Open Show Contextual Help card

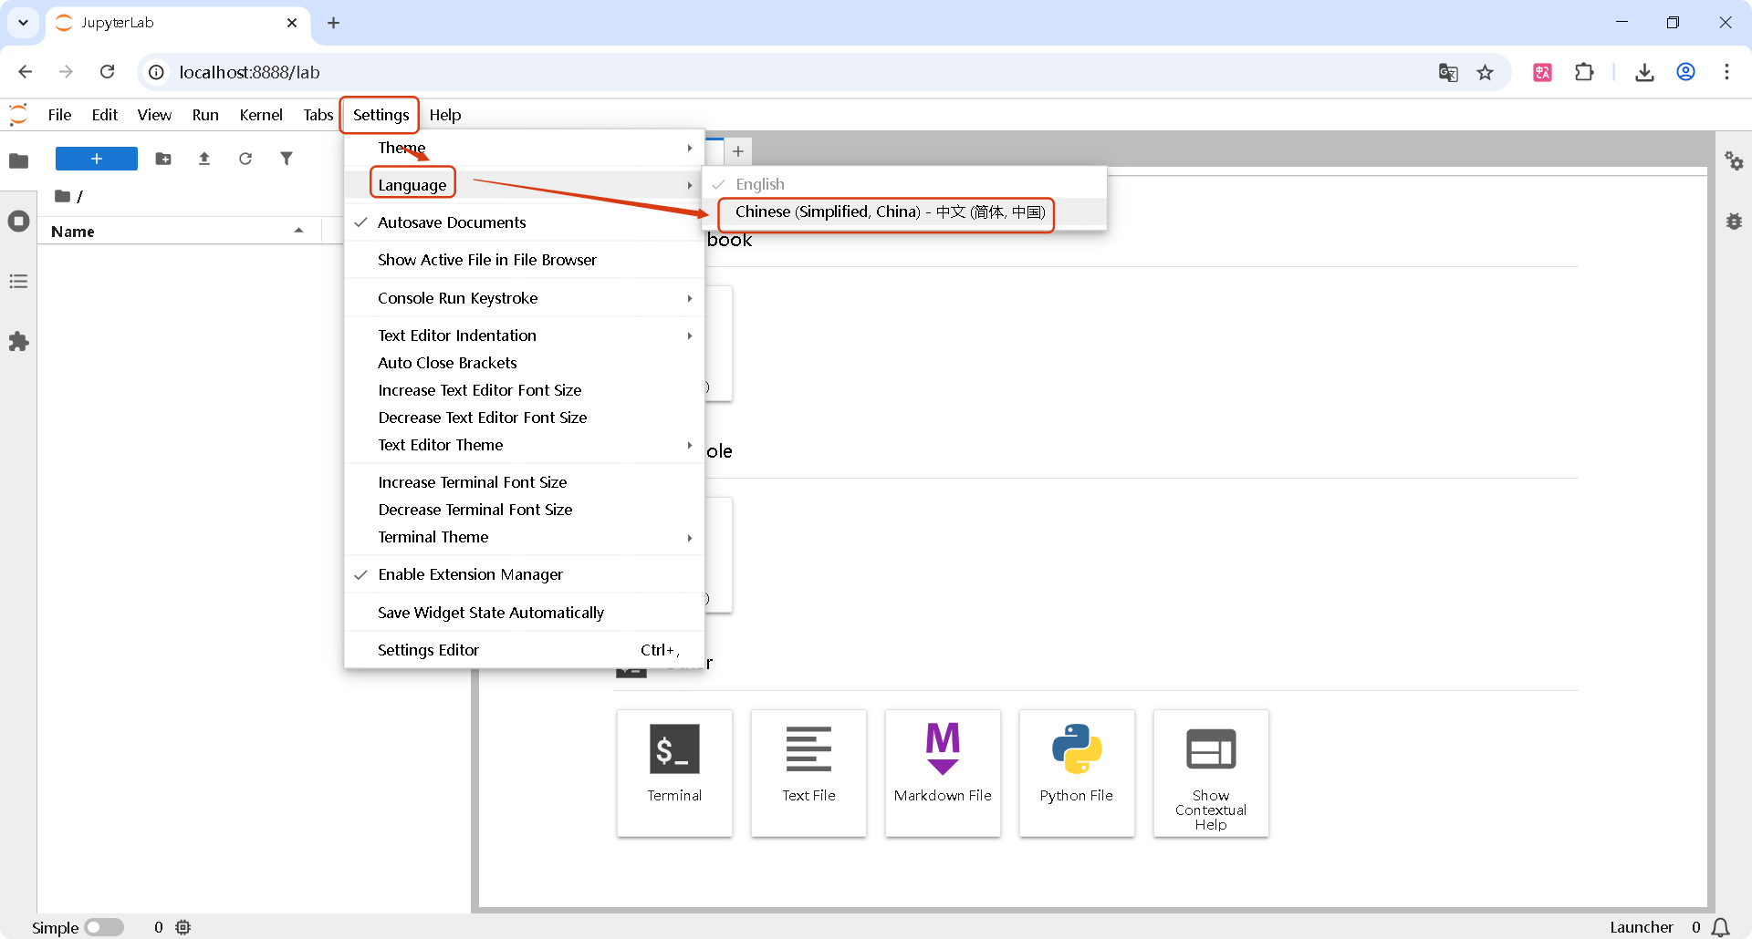(1211, 773)
